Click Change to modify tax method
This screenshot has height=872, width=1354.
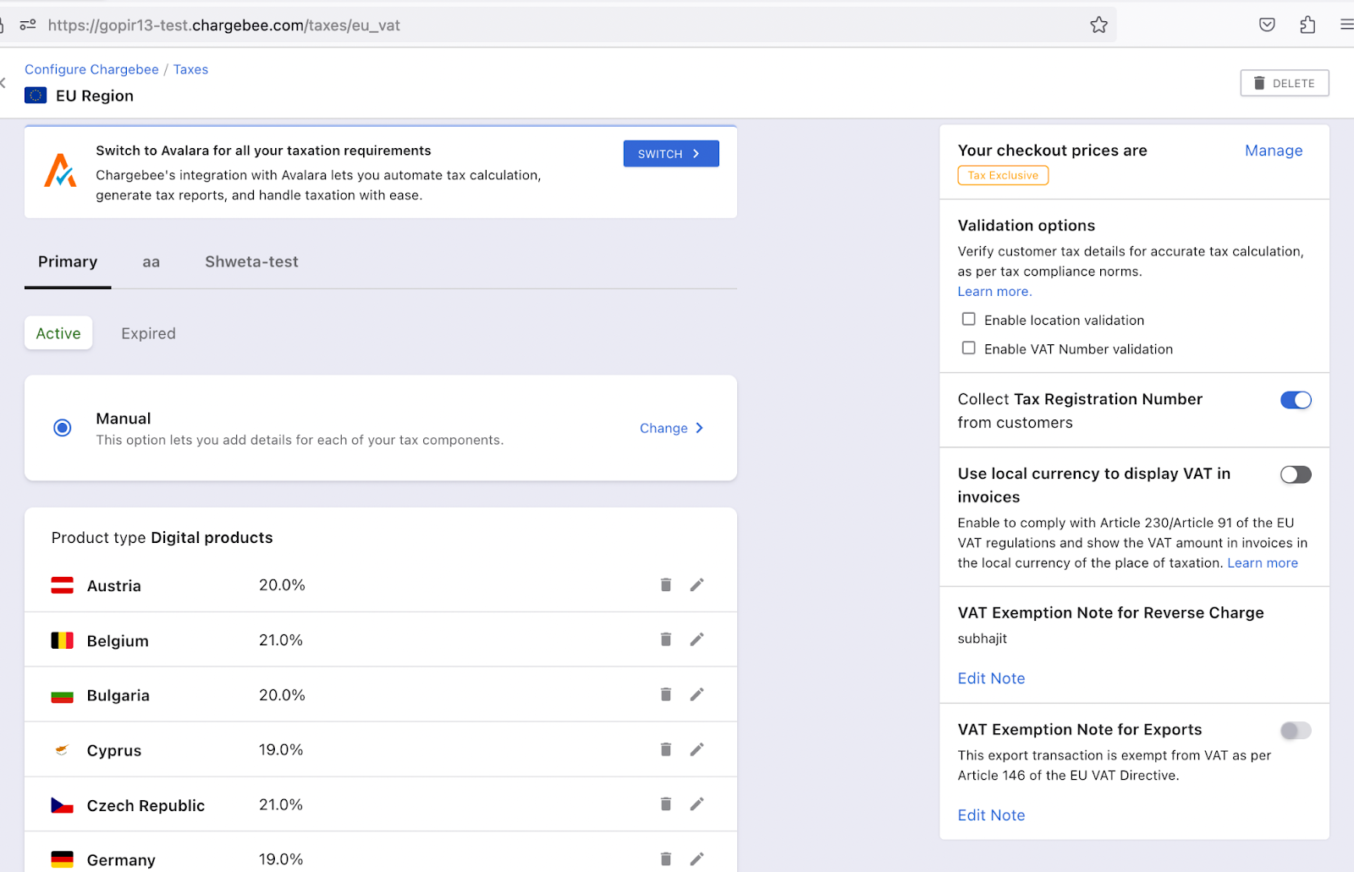(672, 428)
